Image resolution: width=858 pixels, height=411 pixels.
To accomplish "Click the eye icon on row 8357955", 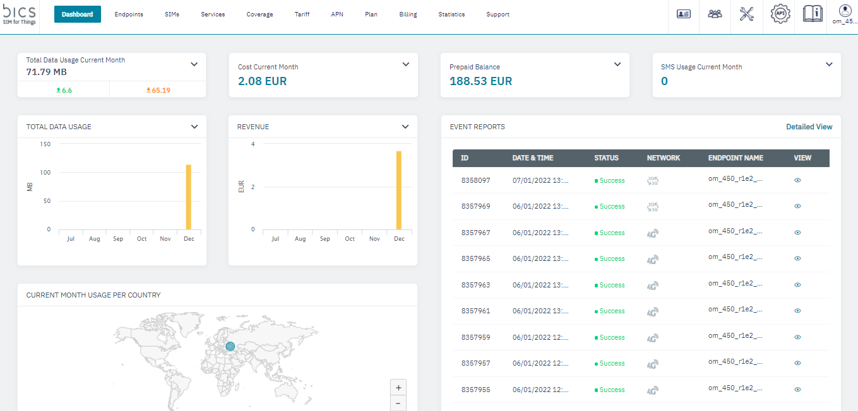I will point(797,390).
